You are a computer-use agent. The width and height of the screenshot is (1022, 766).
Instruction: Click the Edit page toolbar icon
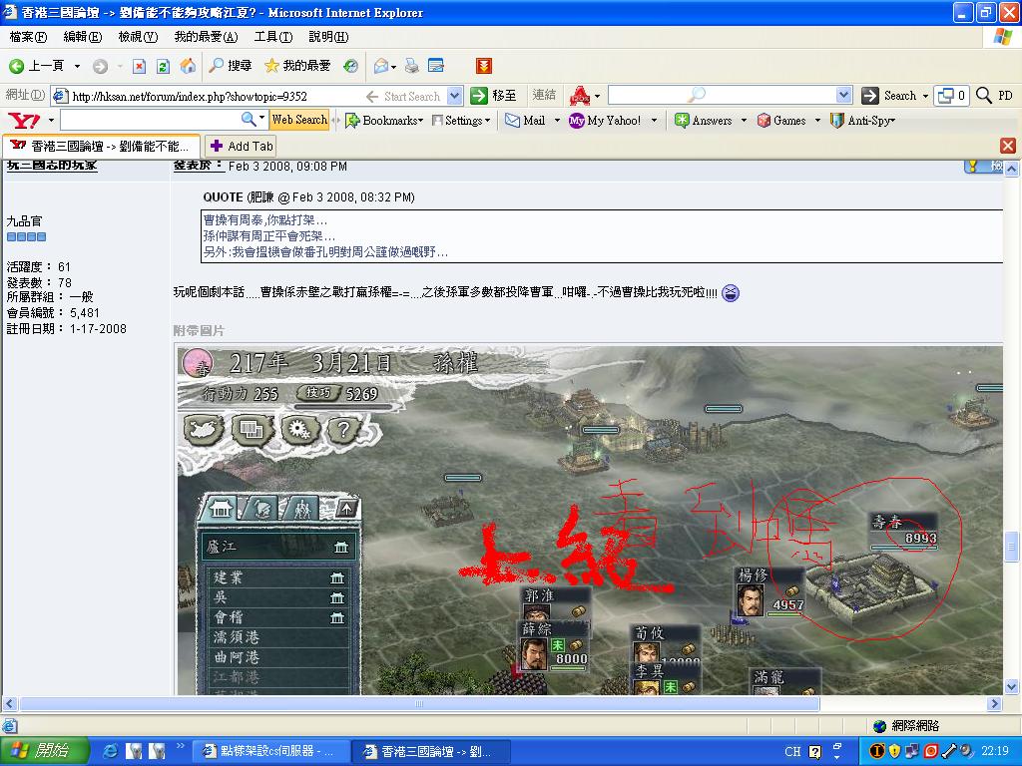point(436,66)
